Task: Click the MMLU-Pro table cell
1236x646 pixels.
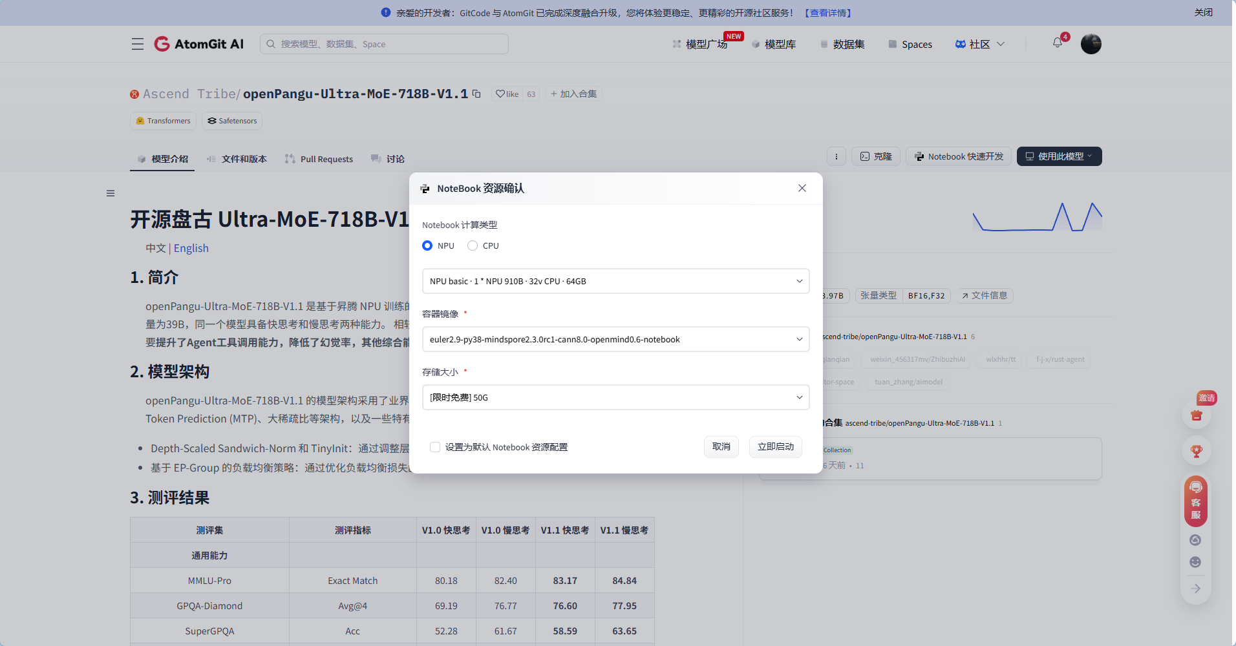Action: tap(209, 580)
